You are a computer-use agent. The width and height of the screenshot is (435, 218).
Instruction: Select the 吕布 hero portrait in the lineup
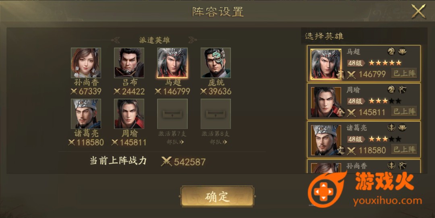[x=129, y=63]
